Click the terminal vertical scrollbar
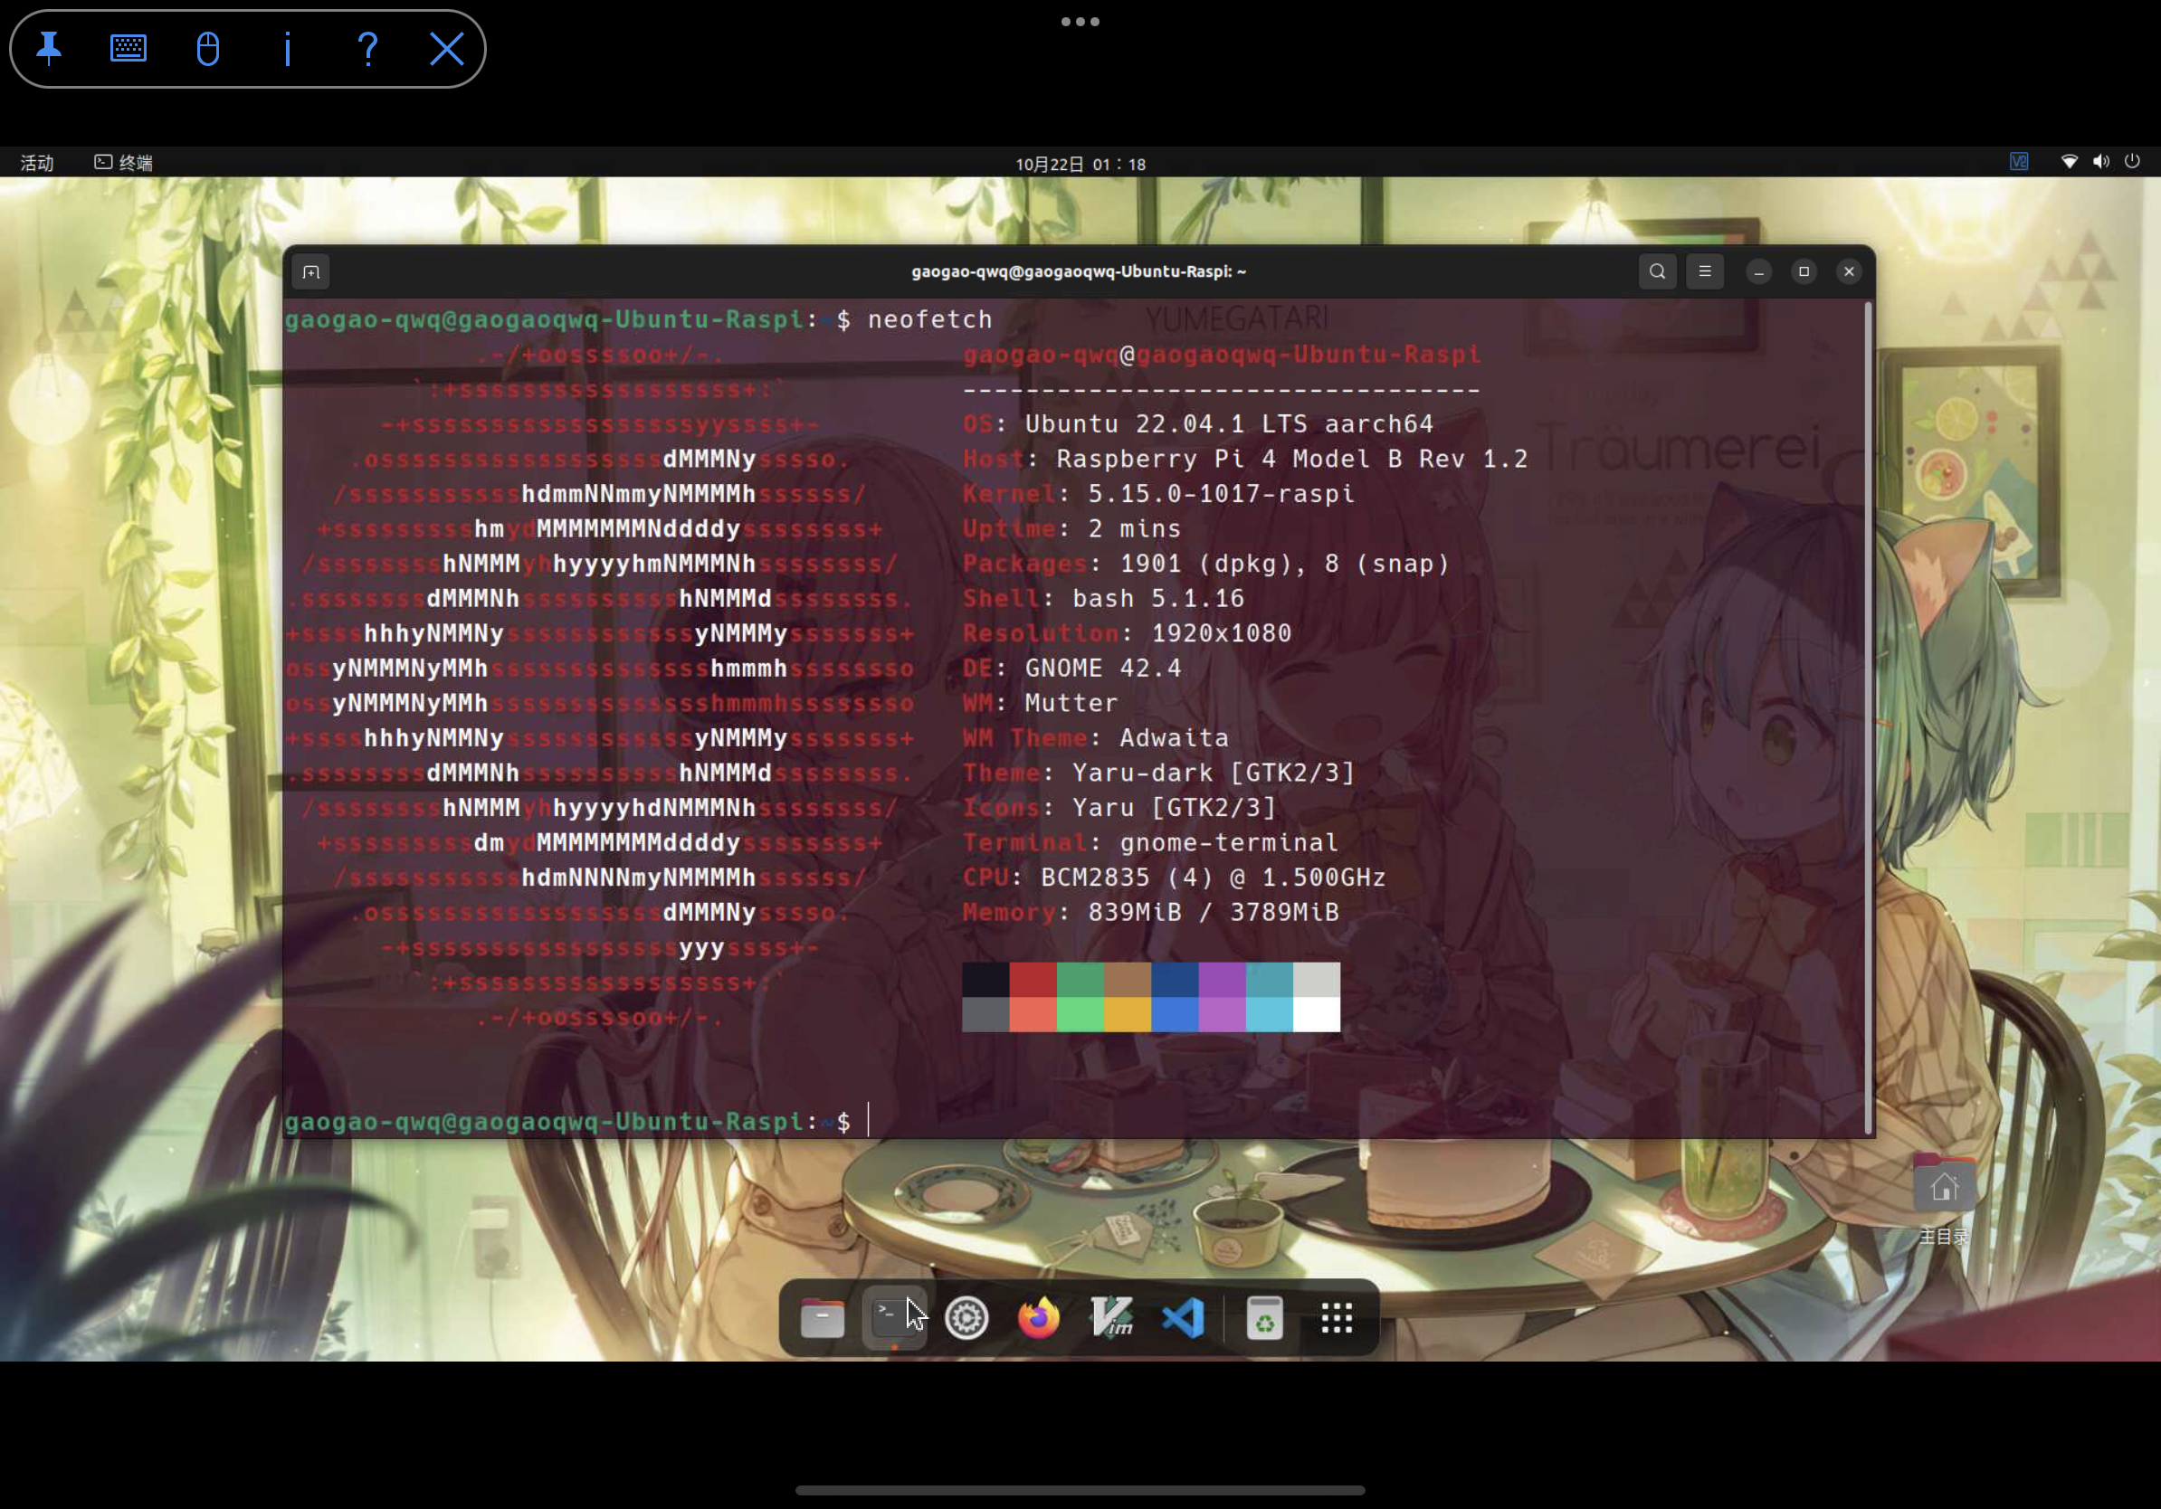Screen dimensions: 2161x1509 (x=1867, y=717)
